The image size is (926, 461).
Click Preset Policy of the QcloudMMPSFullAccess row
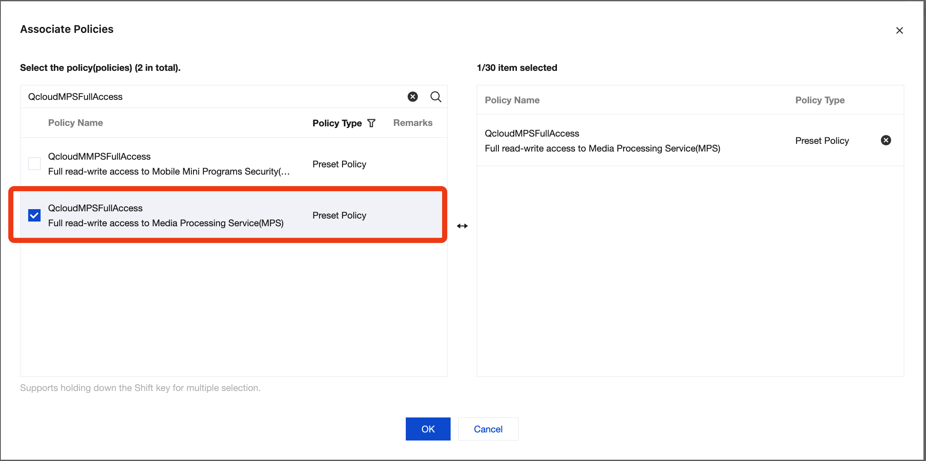coord(339,164)
